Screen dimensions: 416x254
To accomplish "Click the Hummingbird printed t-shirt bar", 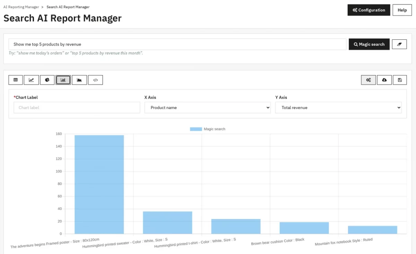I will tap(236, 226).
